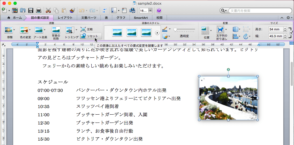Switch to the グラフ tab

(x=121, y=18)
